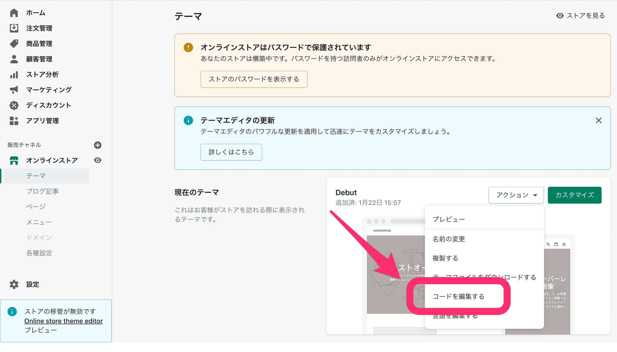Open Customers (顧客管理) person icon

[x=14, y=59]
